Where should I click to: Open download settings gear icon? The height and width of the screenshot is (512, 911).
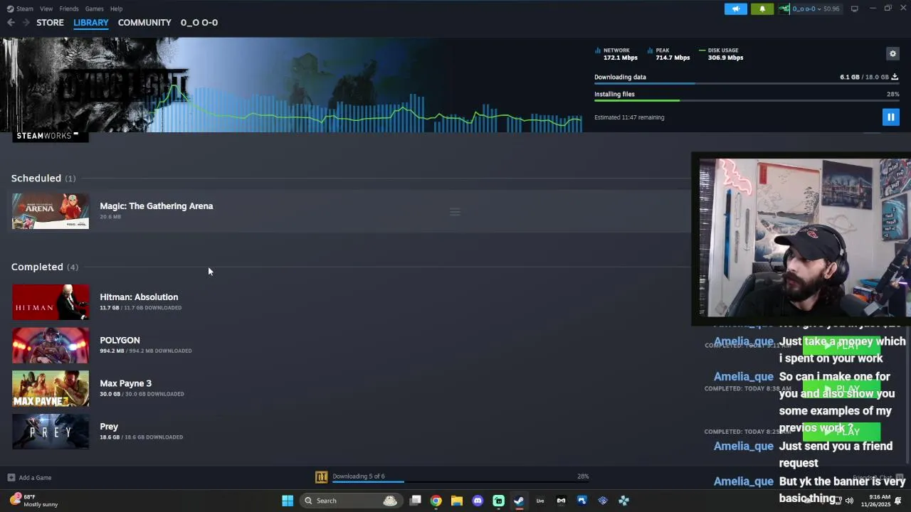click(x=892, y=53)
